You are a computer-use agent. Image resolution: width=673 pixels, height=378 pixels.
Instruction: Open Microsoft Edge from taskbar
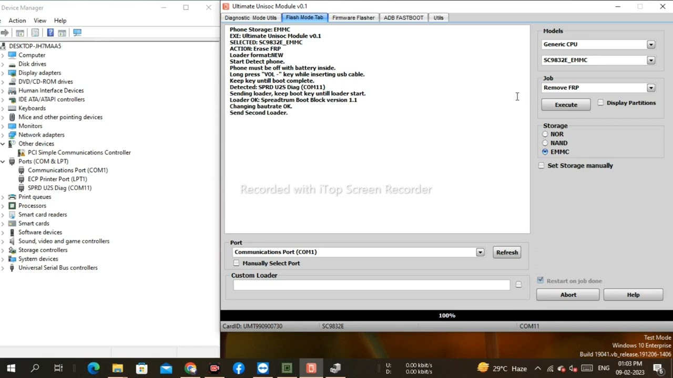[94, 368]
